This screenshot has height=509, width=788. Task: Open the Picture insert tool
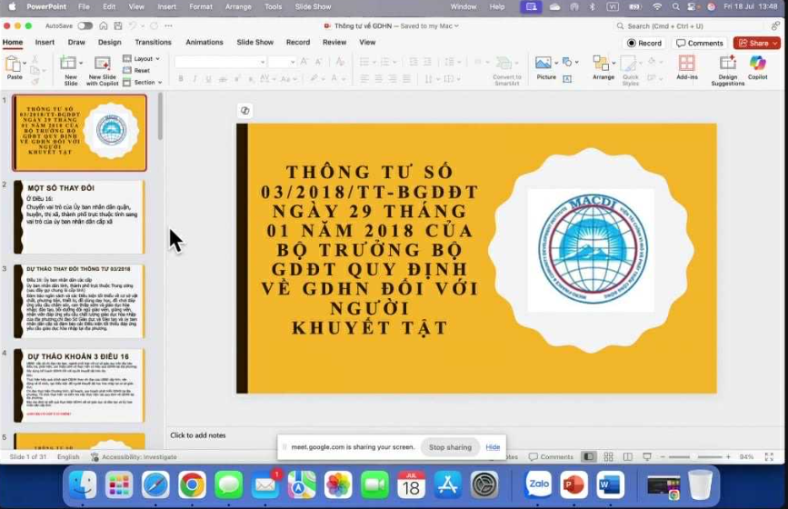coord(544,65)
